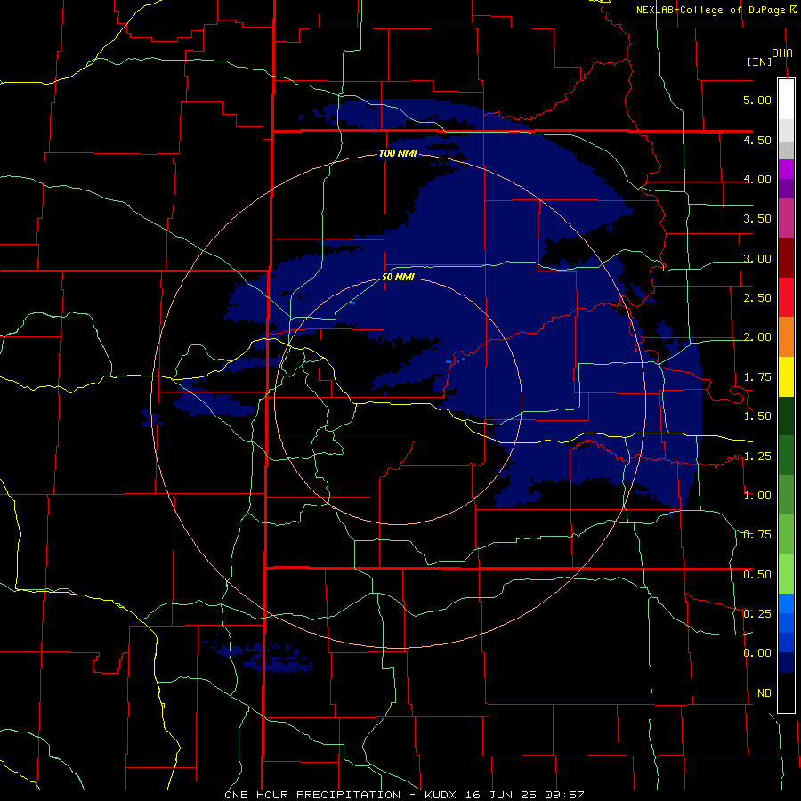Screen dimensions: 801x801
Task: Click the OHA product label above the legend
Action: [x=782, y=53]
